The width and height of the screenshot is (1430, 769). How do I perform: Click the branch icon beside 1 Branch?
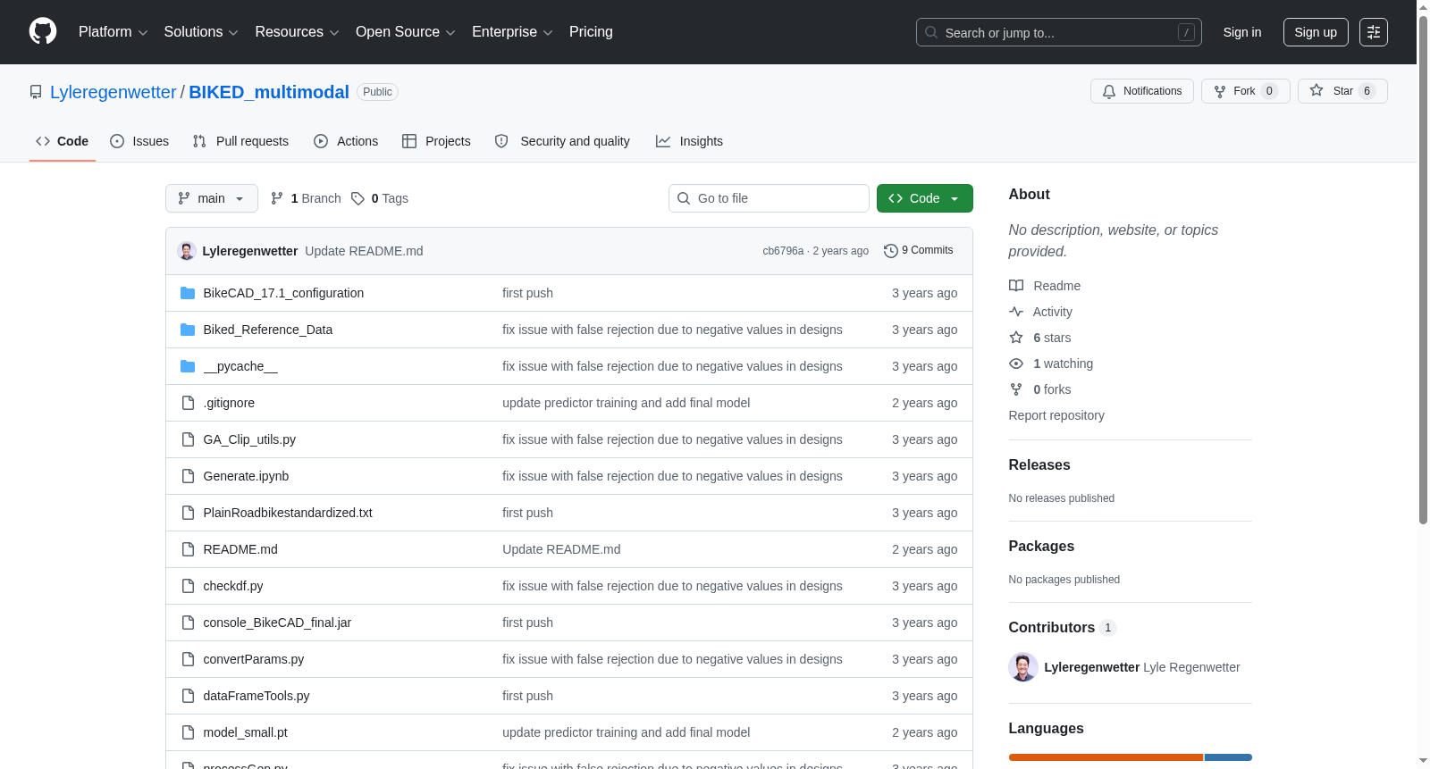click(277, 198)
